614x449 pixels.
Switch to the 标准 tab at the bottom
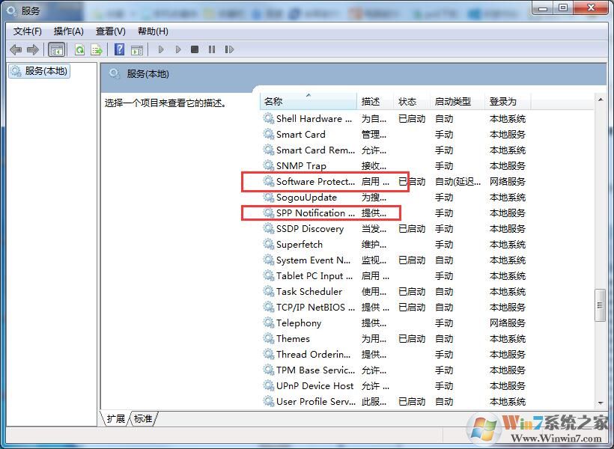143,419
